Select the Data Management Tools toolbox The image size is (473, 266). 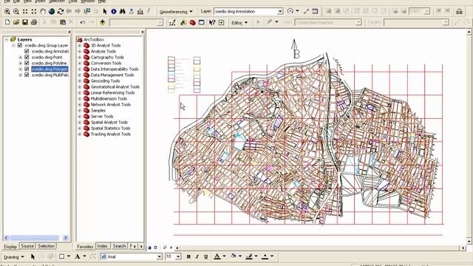(112, 75)
